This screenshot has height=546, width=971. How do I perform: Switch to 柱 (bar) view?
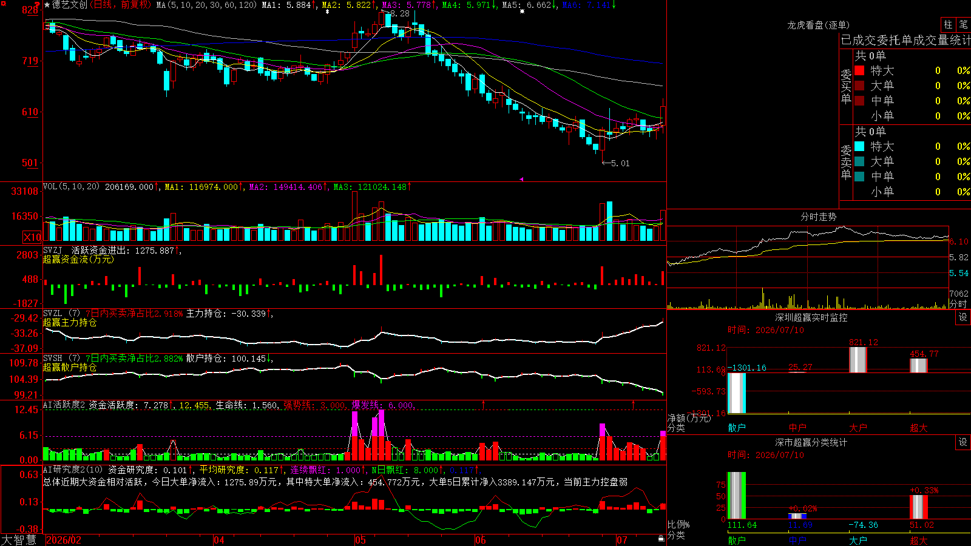tap(948, 24)
